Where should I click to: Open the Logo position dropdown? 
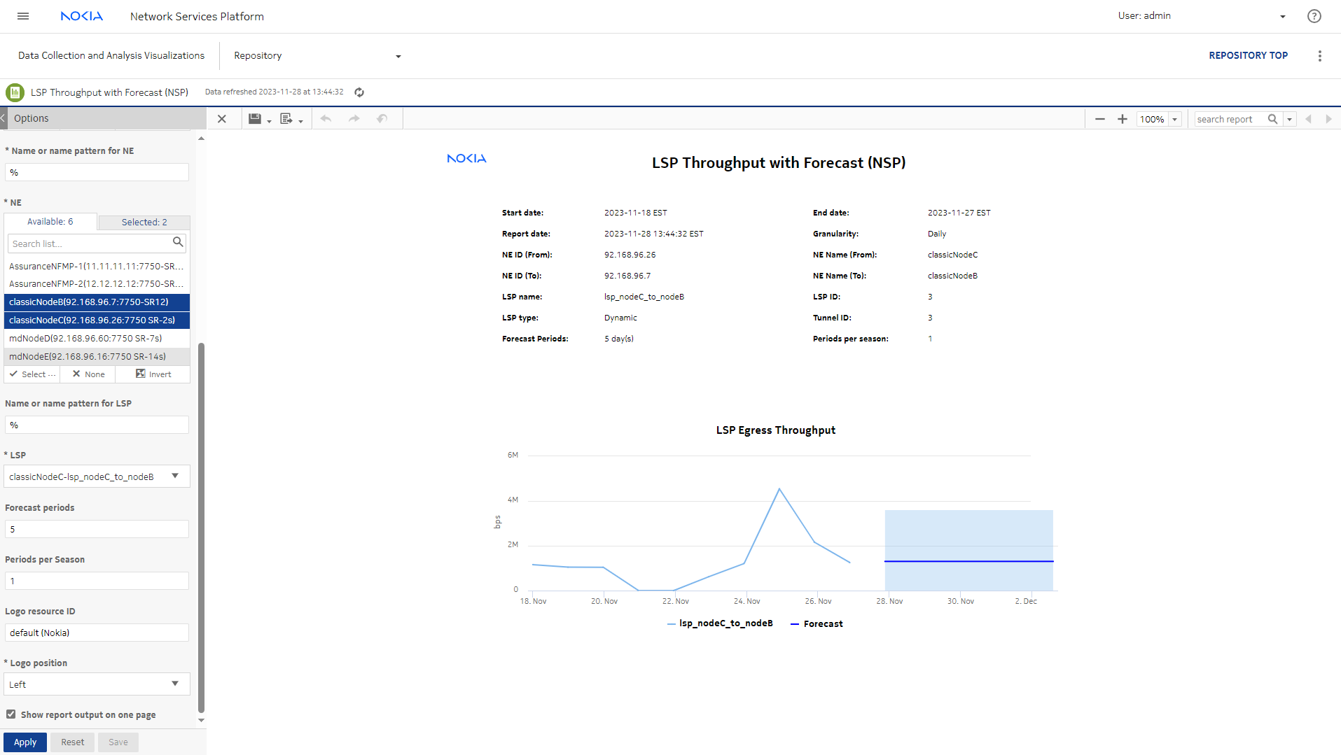174,684
